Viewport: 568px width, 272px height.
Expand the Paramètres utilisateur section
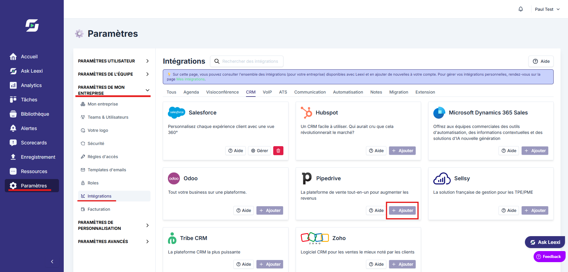[114, 61]
